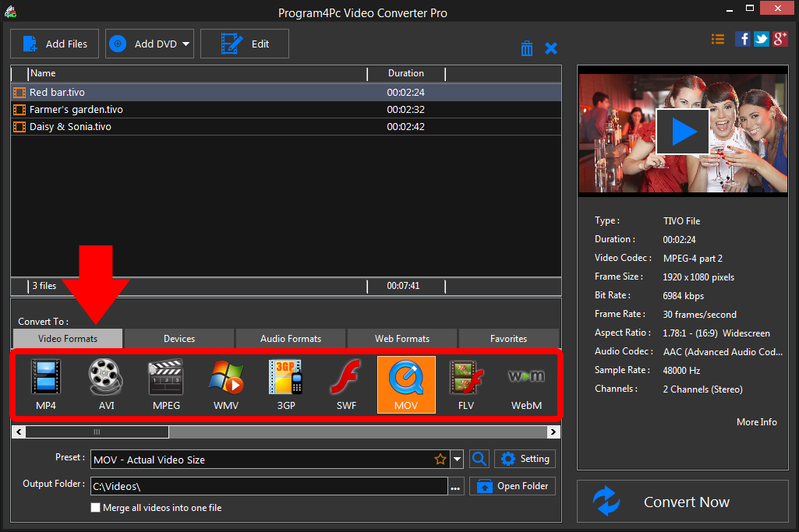
Task: Browse output folder with ellipsis button
Action: click(x=455, y=487)
